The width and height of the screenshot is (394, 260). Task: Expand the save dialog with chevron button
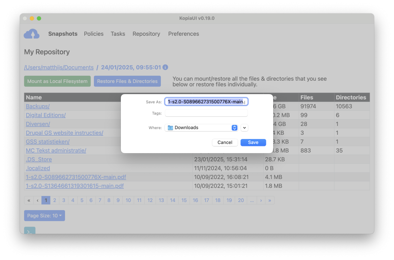click(x=244, y=128)
